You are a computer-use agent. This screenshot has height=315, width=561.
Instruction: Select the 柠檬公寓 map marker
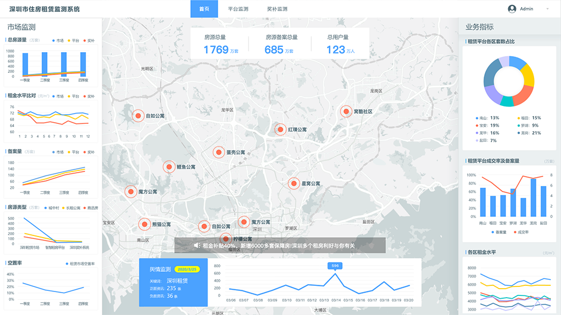[226, 238]
